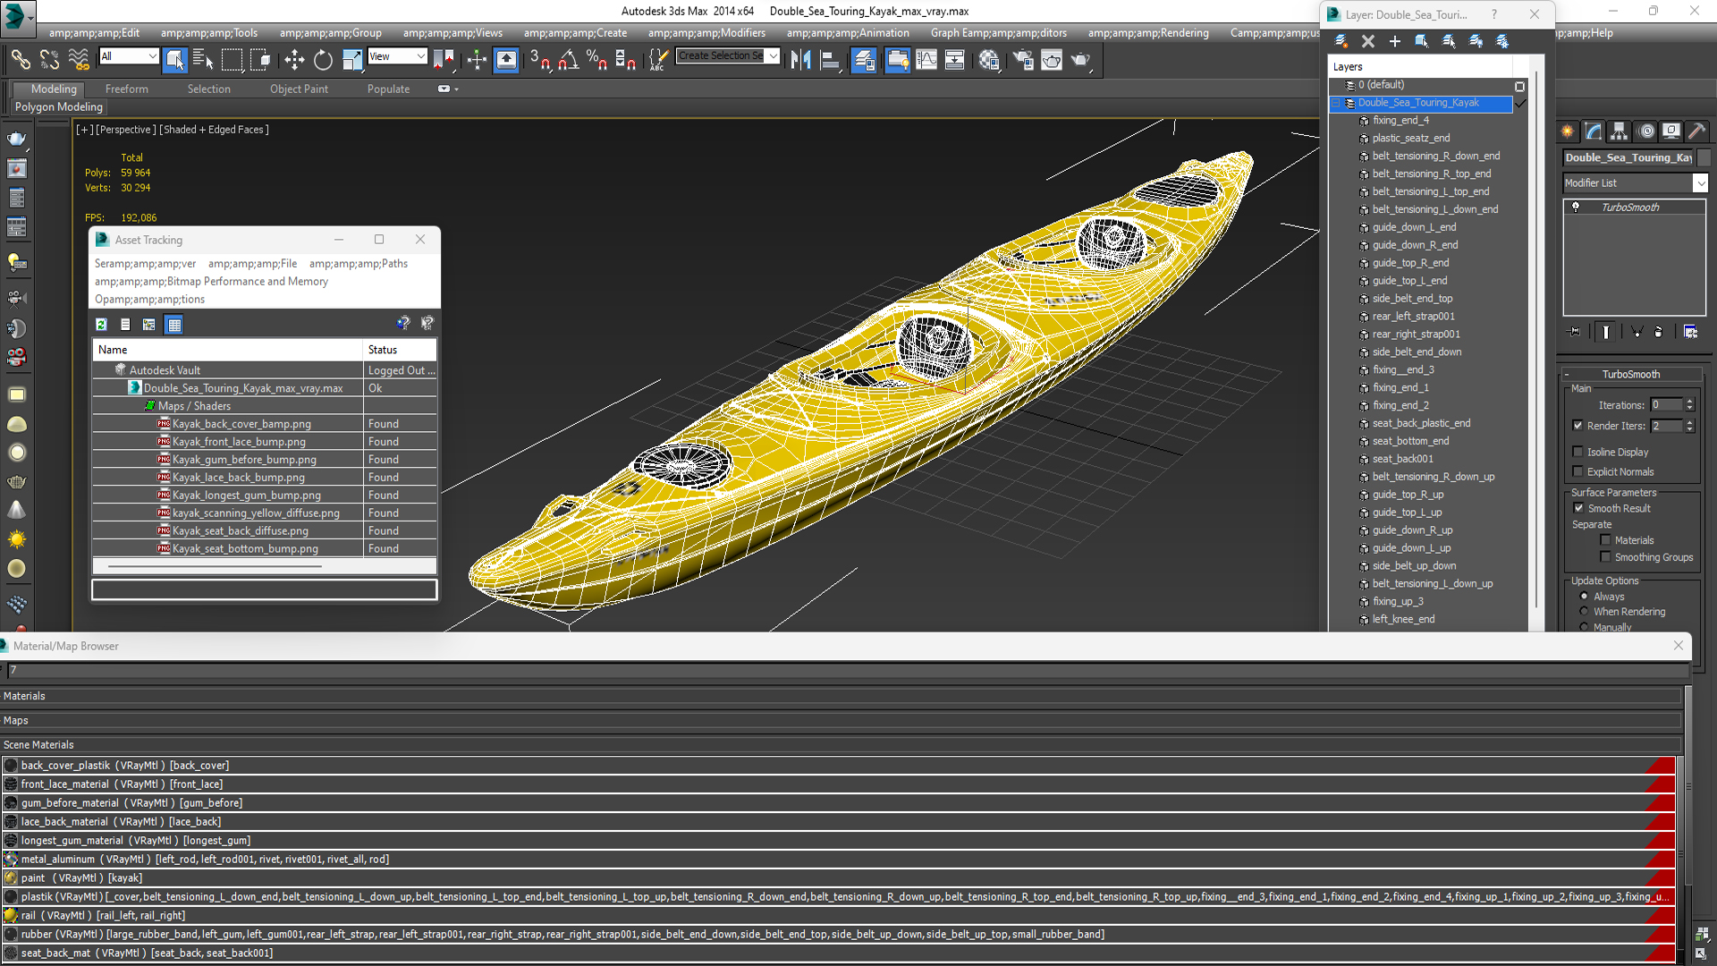
Task: Activate the Select and Rotate tool
Action: tap(323, 60)
